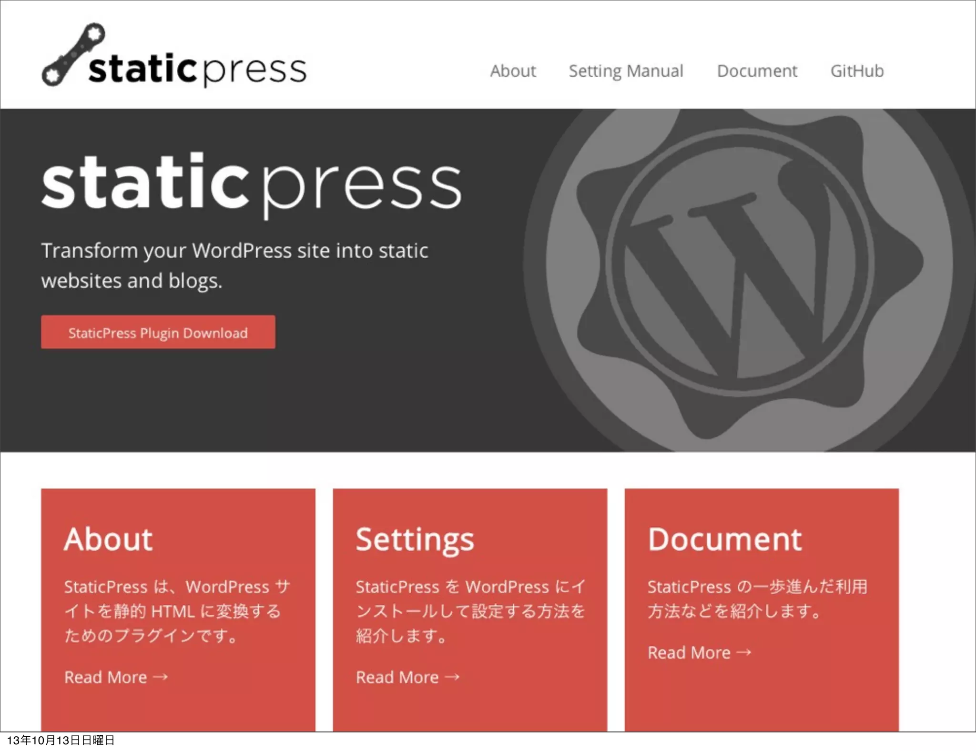Click the arrow beside Document's Read More

point(744,652)
